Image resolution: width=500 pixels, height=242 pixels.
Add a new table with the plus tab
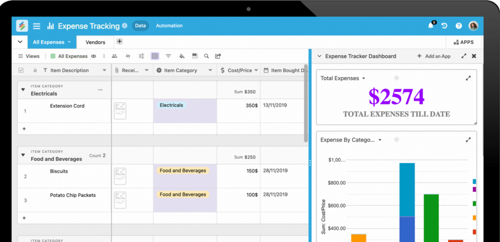click(x=120, y=42)
